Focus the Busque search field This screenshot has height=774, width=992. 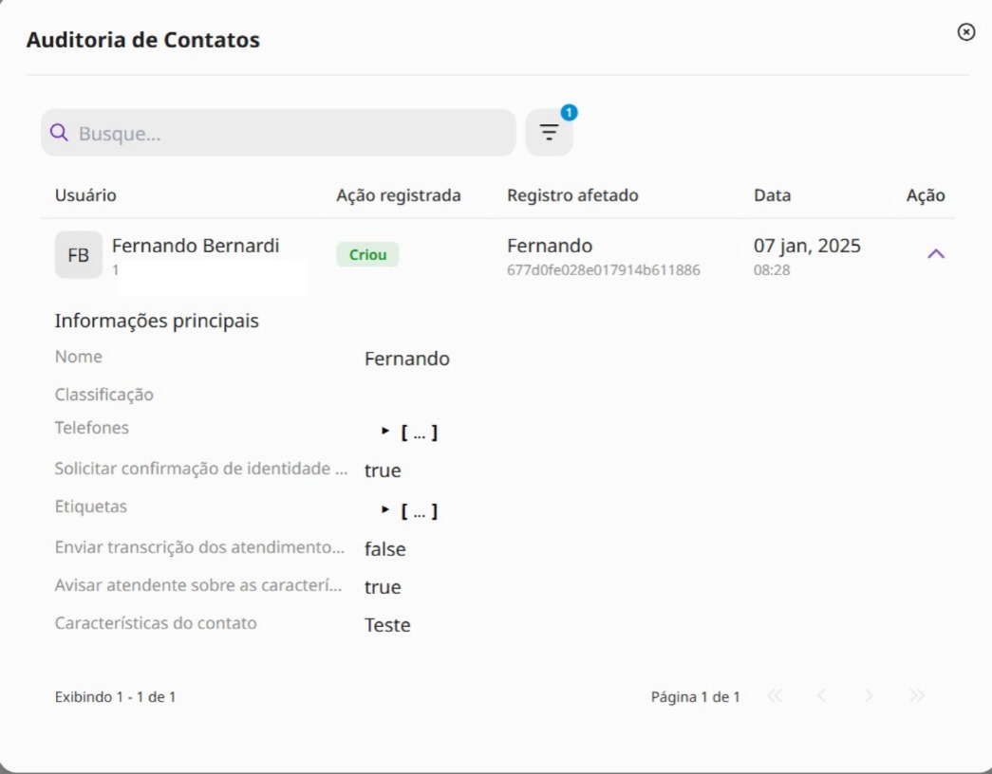coord(278,133)
